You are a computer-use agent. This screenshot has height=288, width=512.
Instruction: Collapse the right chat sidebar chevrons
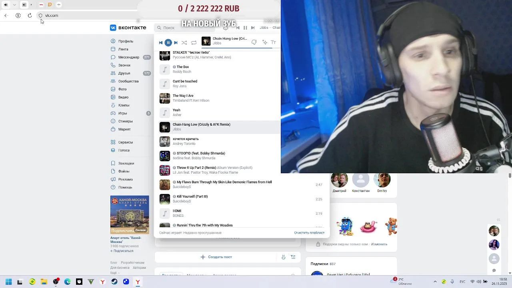click(x=498, y=220)
